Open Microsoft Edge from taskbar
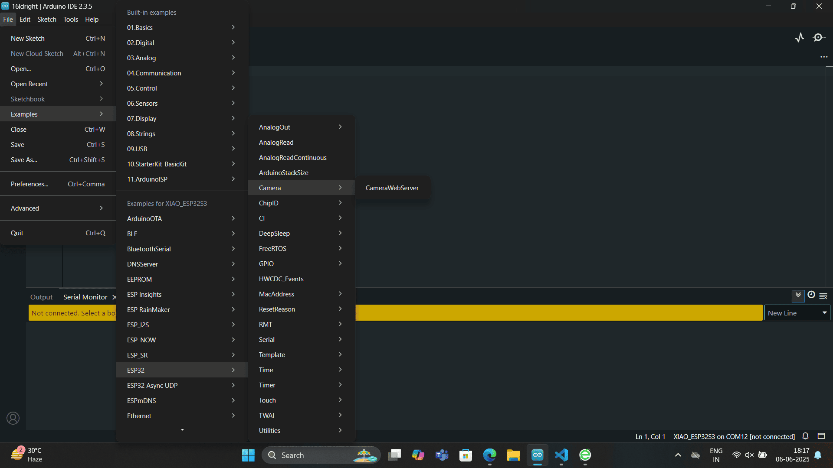 point(489,455)
